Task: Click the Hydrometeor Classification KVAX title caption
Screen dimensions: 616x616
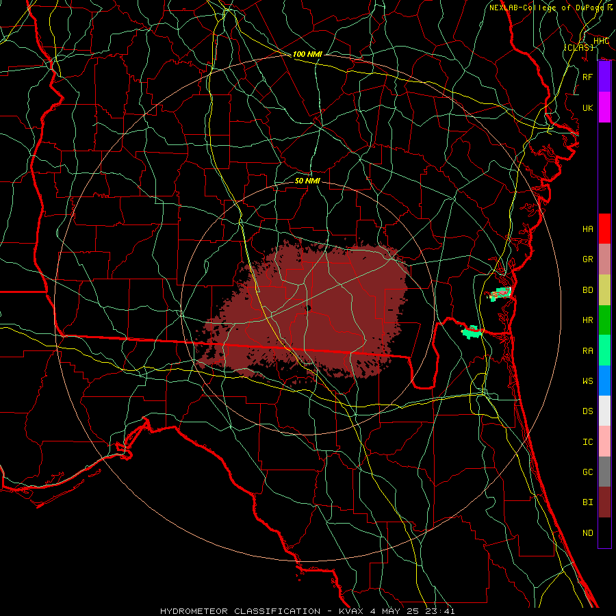Action: click(307, 611)
